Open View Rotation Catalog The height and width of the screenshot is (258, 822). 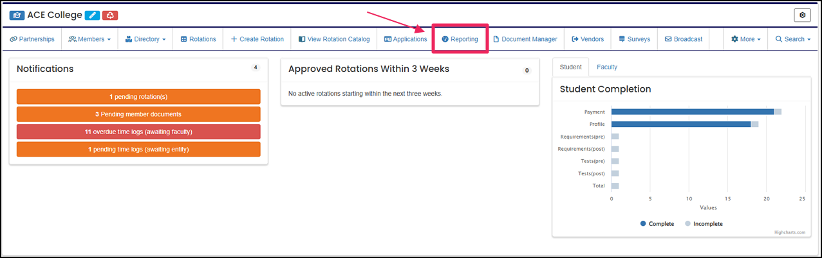(334, 39)
